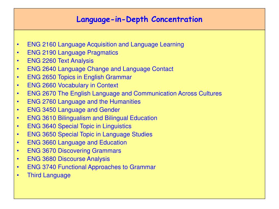Viewport: 279px width, 209px height.
Task: Select ENG 3610 Bilingualism and Bilingual Education
Action: pos(92,118)
